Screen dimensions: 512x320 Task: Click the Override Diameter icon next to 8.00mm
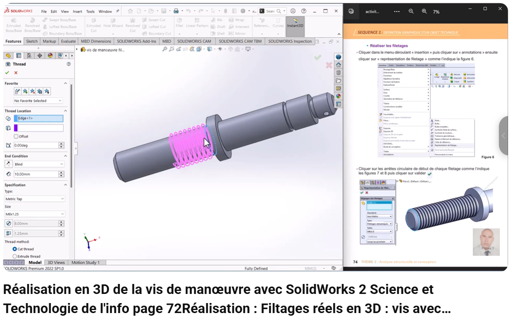pyautogui.click(x=9, y=223)
